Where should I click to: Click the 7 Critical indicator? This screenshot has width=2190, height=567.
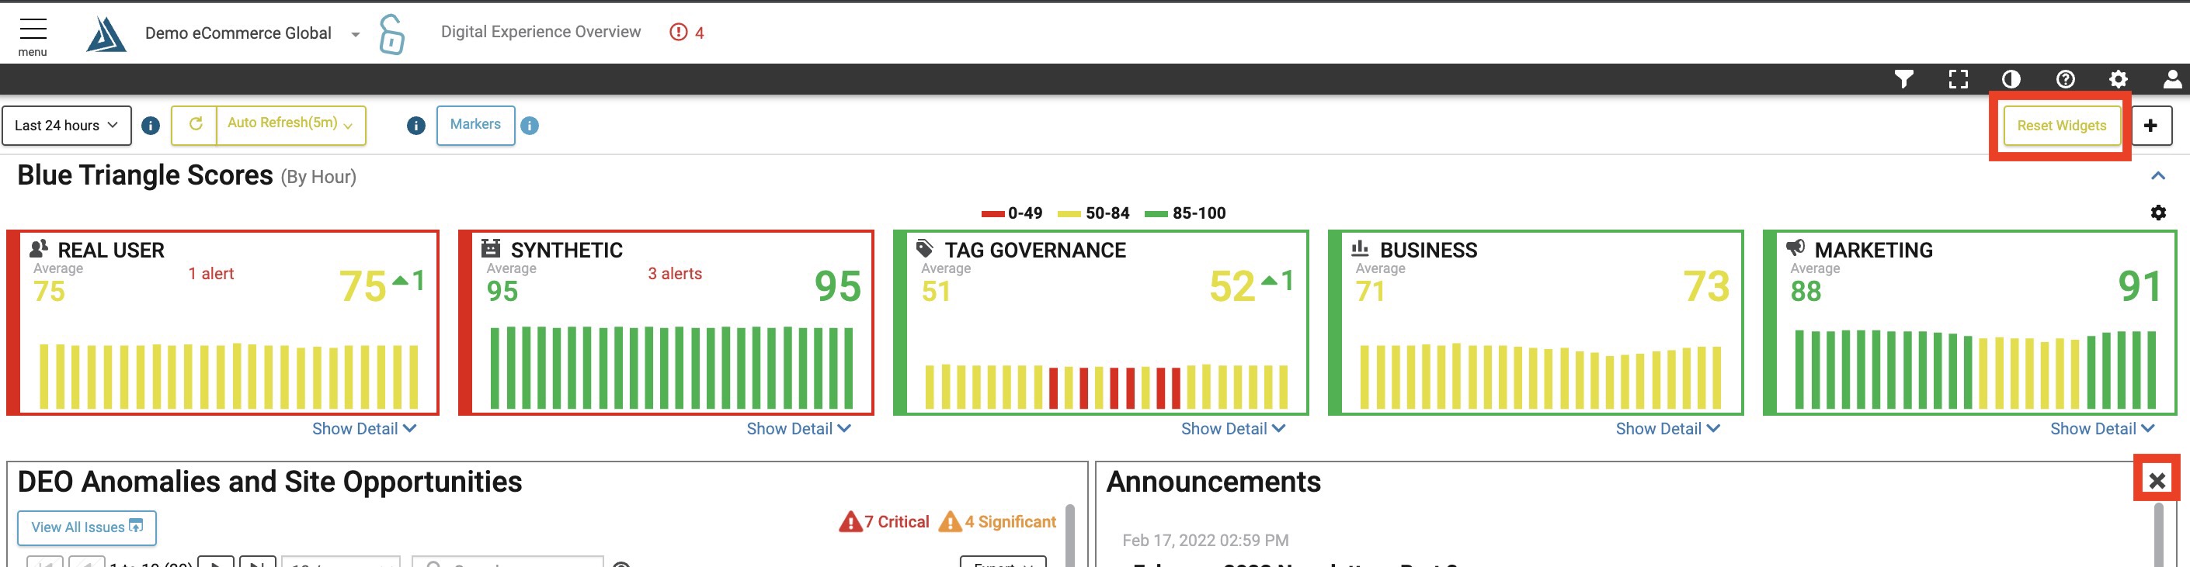pyautogui.click(x=885, y=522)
